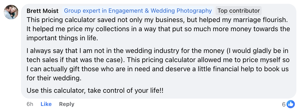Reply to Brett Moist's comment

(67, 104)
